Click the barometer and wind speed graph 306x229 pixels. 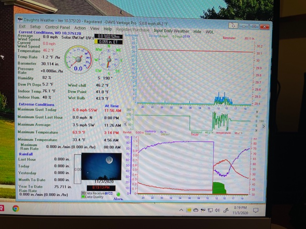(193, 71)
